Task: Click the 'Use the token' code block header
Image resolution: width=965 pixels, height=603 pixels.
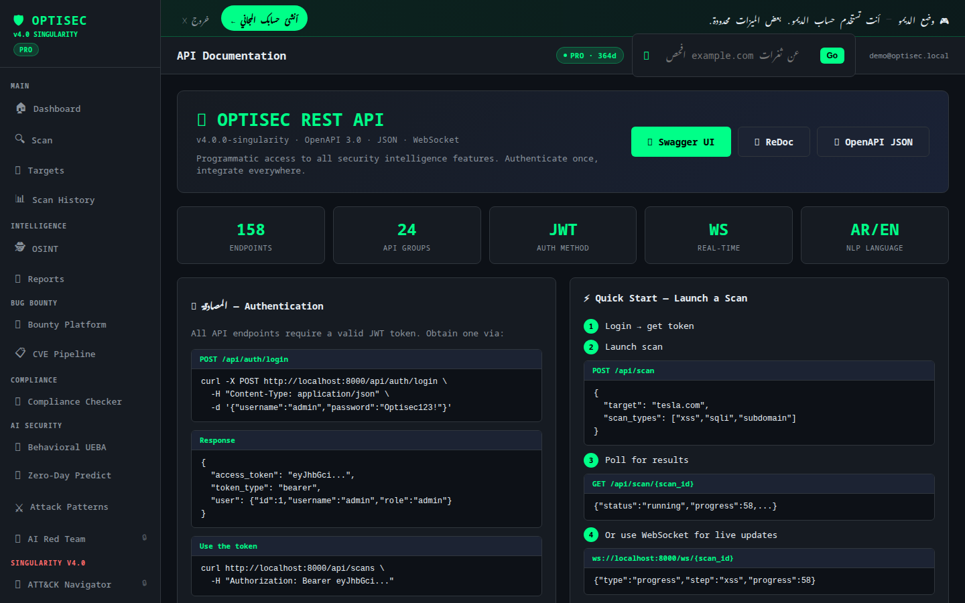Action: (367, 547)
